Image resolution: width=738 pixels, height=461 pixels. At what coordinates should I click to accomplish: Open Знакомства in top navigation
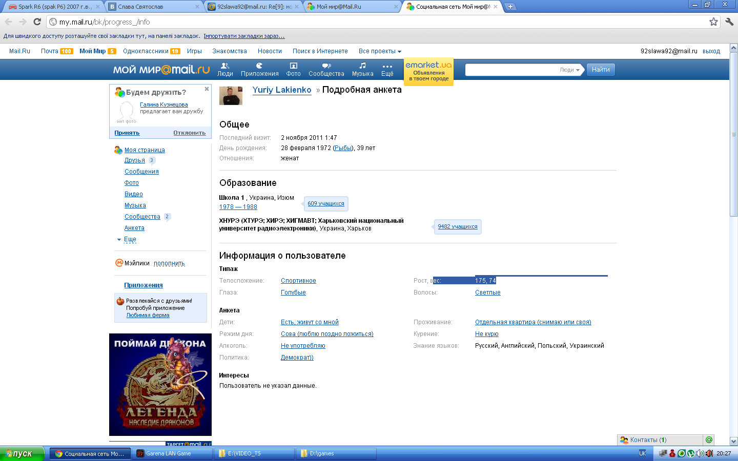click(230, 51)
